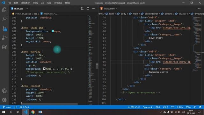Open the errors and warnings indicator
This screenshot has height=115, width=204.
[x=24, y=107]
